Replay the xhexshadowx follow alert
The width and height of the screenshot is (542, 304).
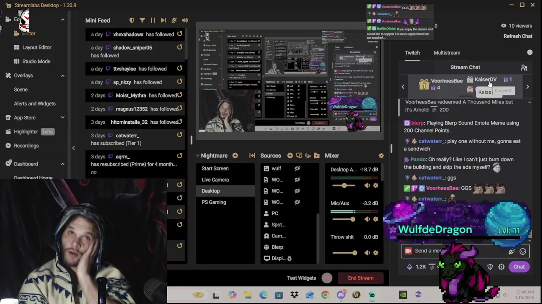click(x=180, y=34)
